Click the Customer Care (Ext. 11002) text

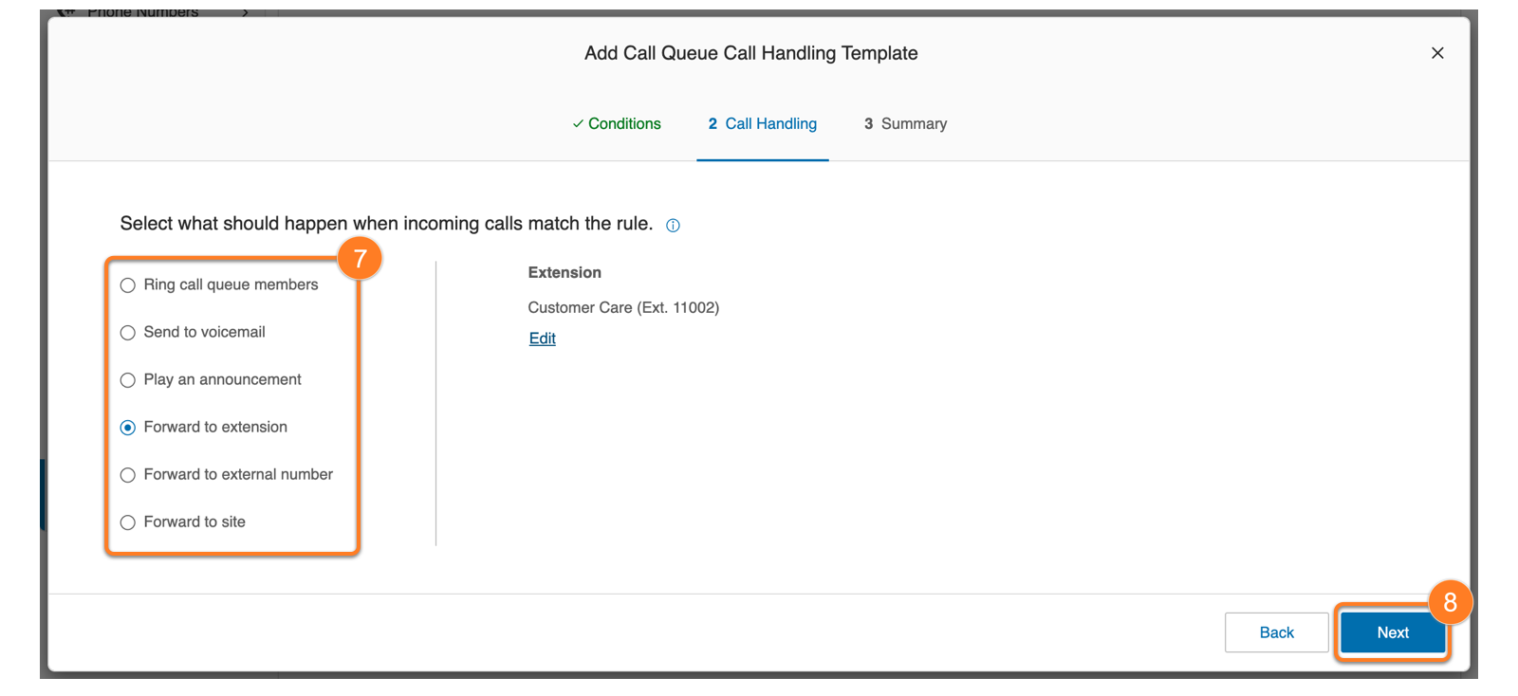coord(623,307)
